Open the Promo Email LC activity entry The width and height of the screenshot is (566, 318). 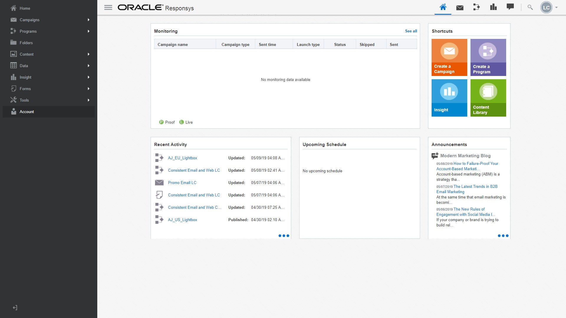(x=182, y=183)
